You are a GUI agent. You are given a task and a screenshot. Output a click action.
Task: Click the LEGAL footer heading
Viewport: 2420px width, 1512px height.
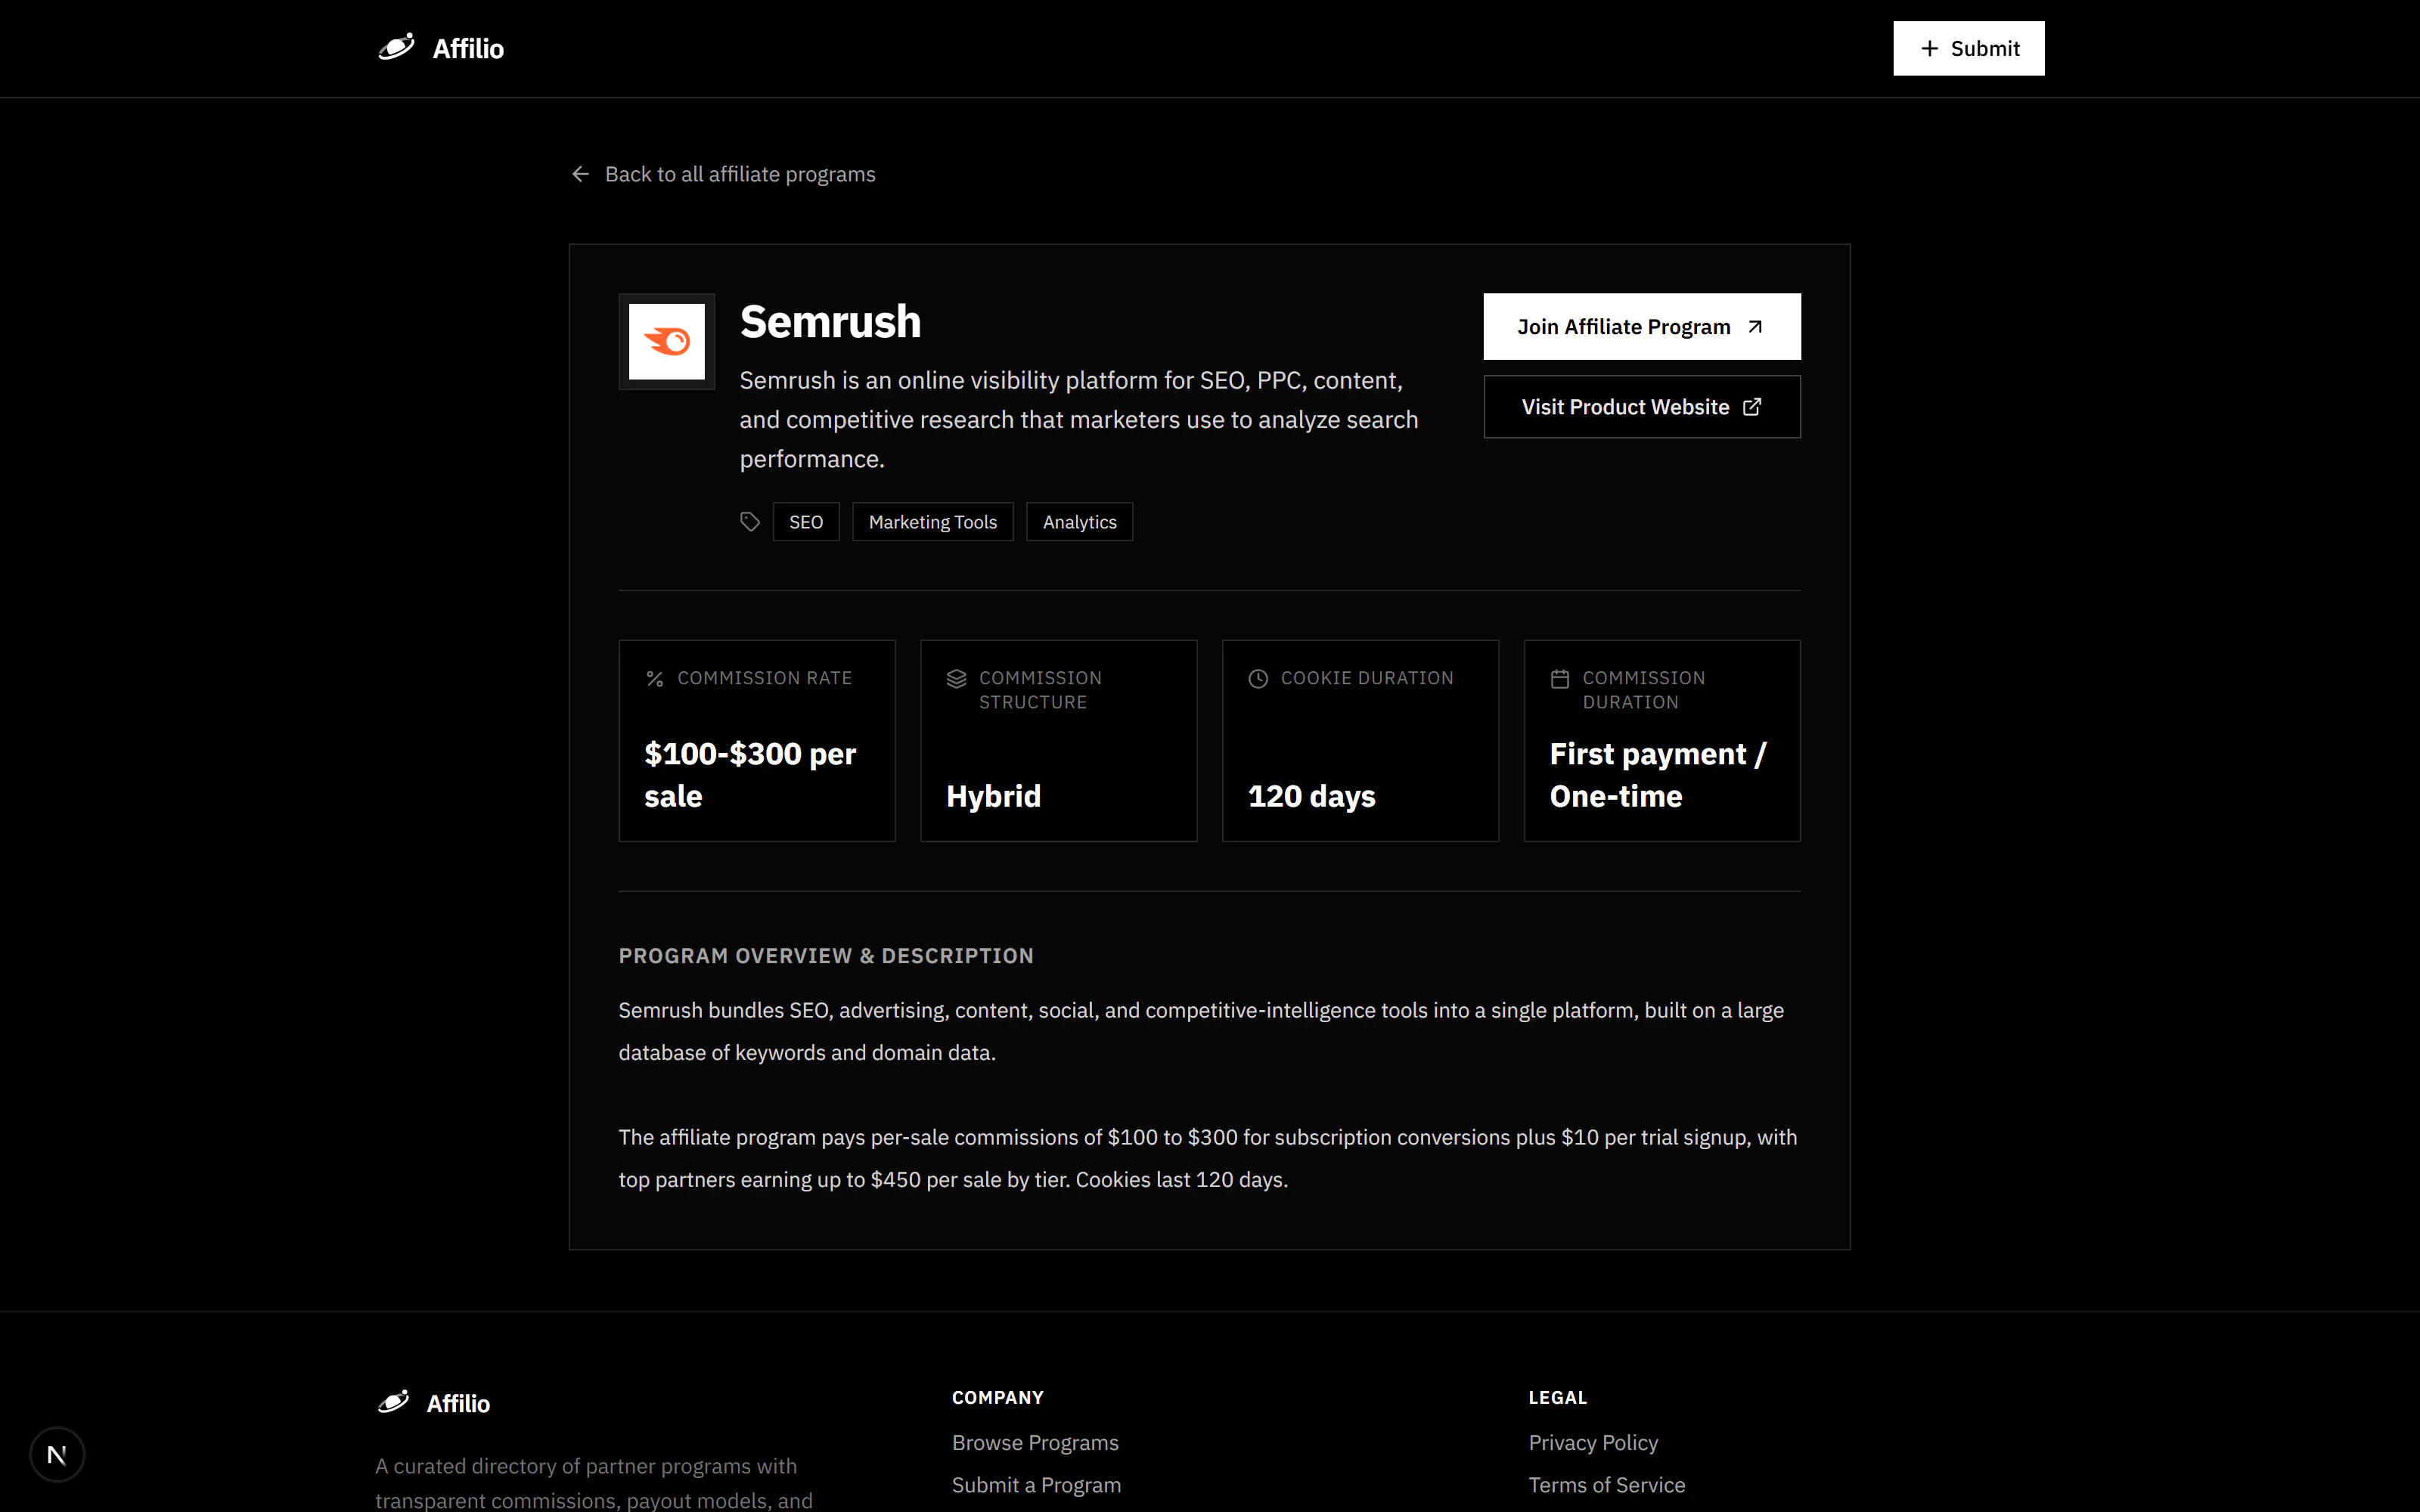[1557, 1398]
